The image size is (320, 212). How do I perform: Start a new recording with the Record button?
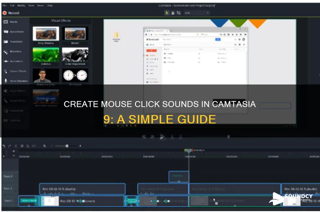pos(11,13)
